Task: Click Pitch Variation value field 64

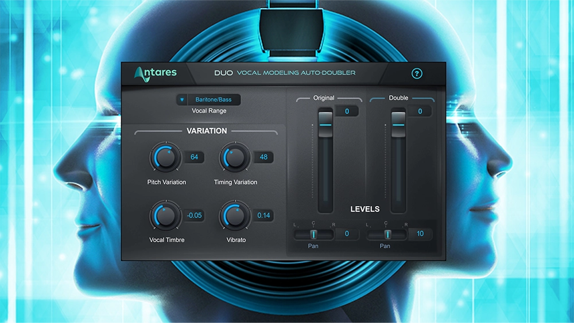Action: (194, 157)
